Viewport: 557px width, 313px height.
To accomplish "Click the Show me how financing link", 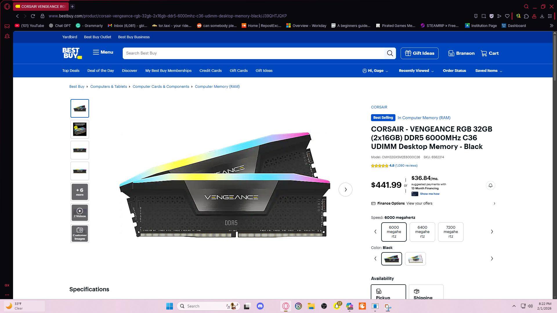I will [x=429, y=194].
